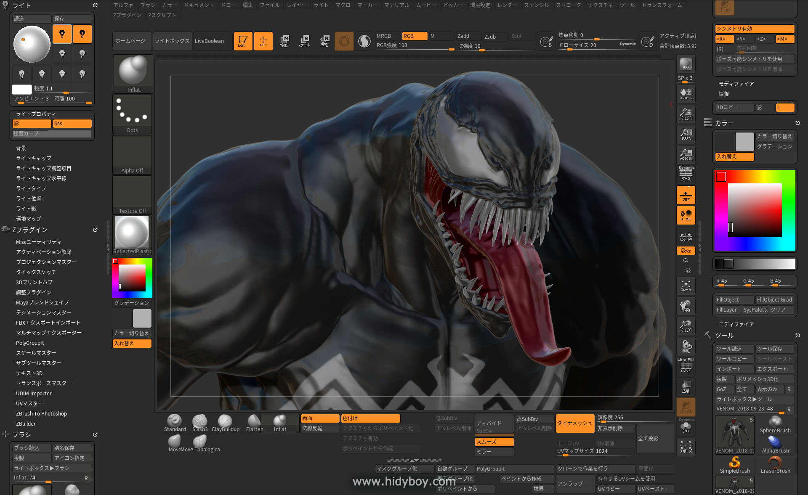Click the ツール保存 button
This screenshot has height=495, width=808.
[775, 349]
